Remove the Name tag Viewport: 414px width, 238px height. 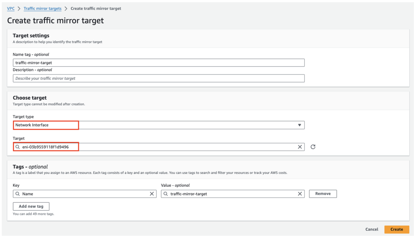coord(323,194)
